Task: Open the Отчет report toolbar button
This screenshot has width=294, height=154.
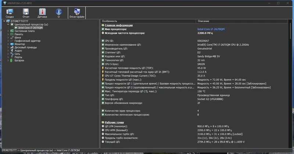Action: (26, 13)
